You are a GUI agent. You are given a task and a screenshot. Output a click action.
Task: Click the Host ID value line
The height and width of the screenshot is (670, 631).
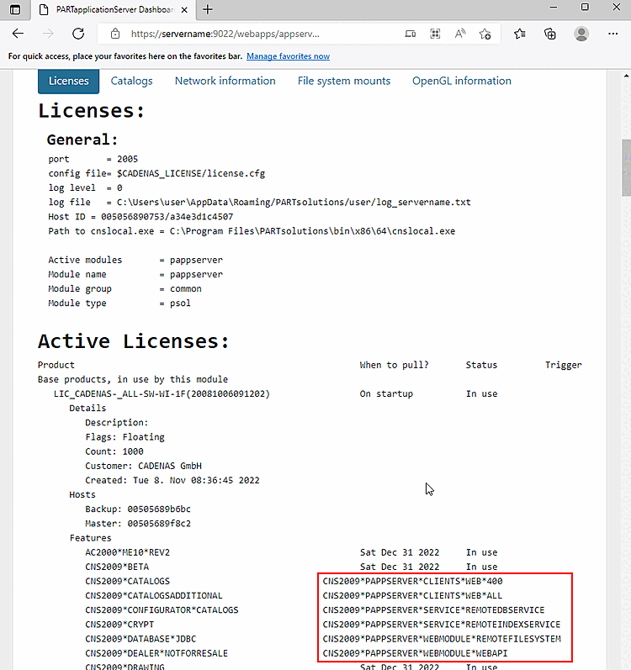point(141,217)
